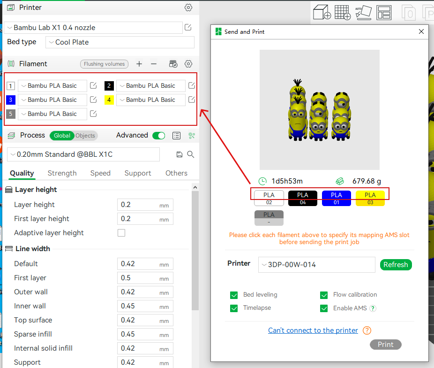Switch process scope to Global
This screenshot has width=434, height=368.
pyautogui.click(x=62, y=136)
